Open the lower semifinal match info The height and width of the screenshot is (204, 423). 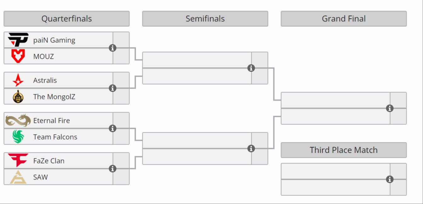[x=251, y=149]
